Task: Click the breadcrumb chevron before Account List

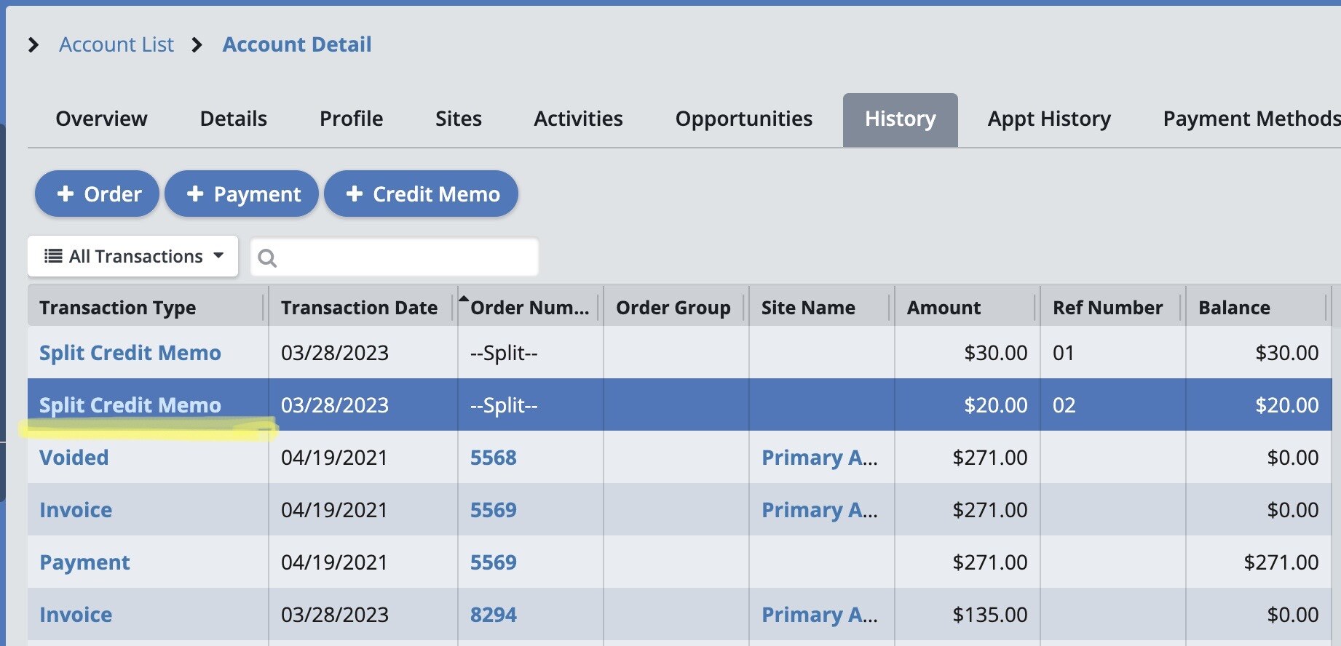Action: point(33,45)
